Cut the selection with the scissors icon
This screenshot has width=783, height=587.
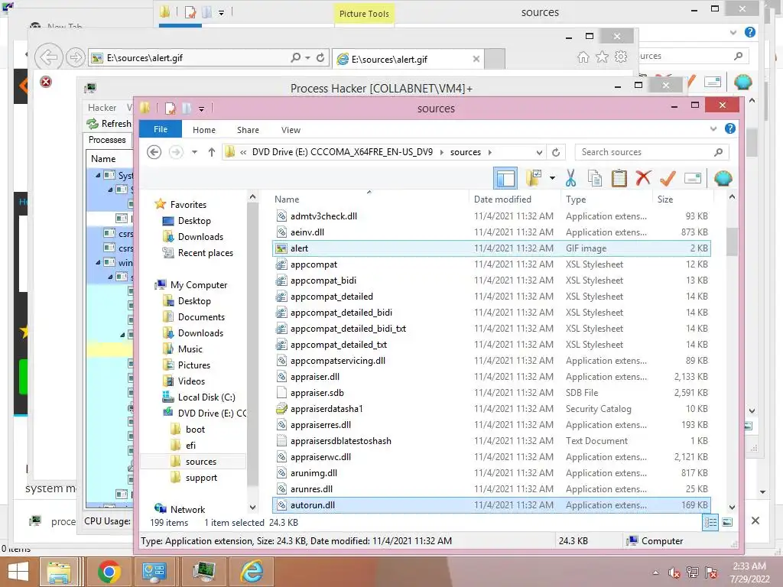[x=570, y=178]
